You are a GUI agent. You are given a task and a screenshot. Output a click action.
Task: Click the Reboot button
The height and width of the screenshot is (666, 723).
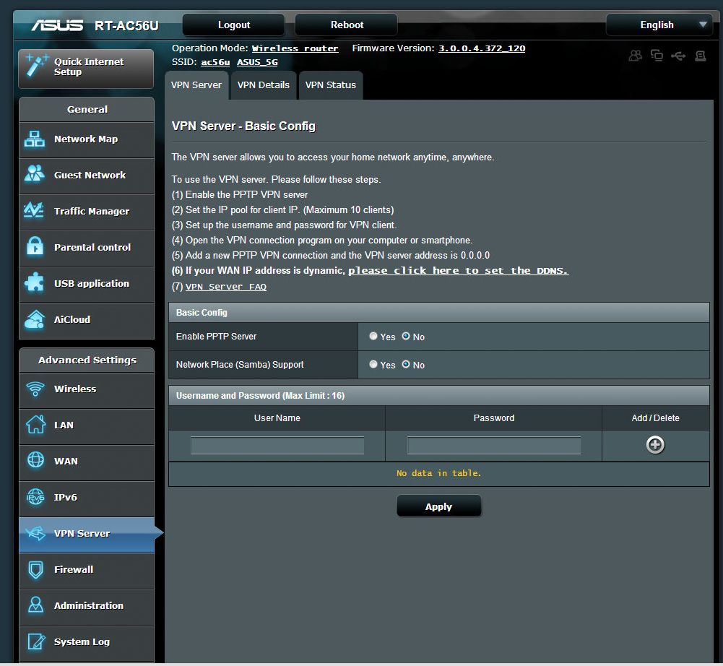coord(347,25)
